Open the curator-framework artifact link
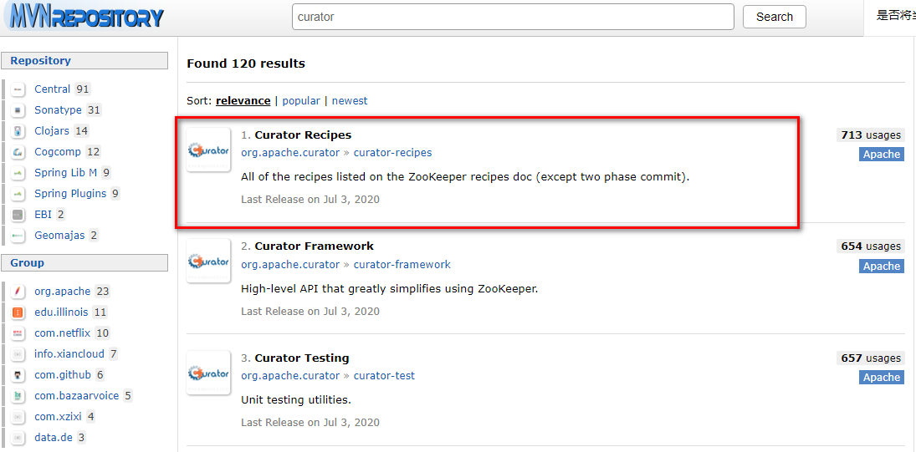This screenshot has height=452, width=916. click(x=402, y=264)
